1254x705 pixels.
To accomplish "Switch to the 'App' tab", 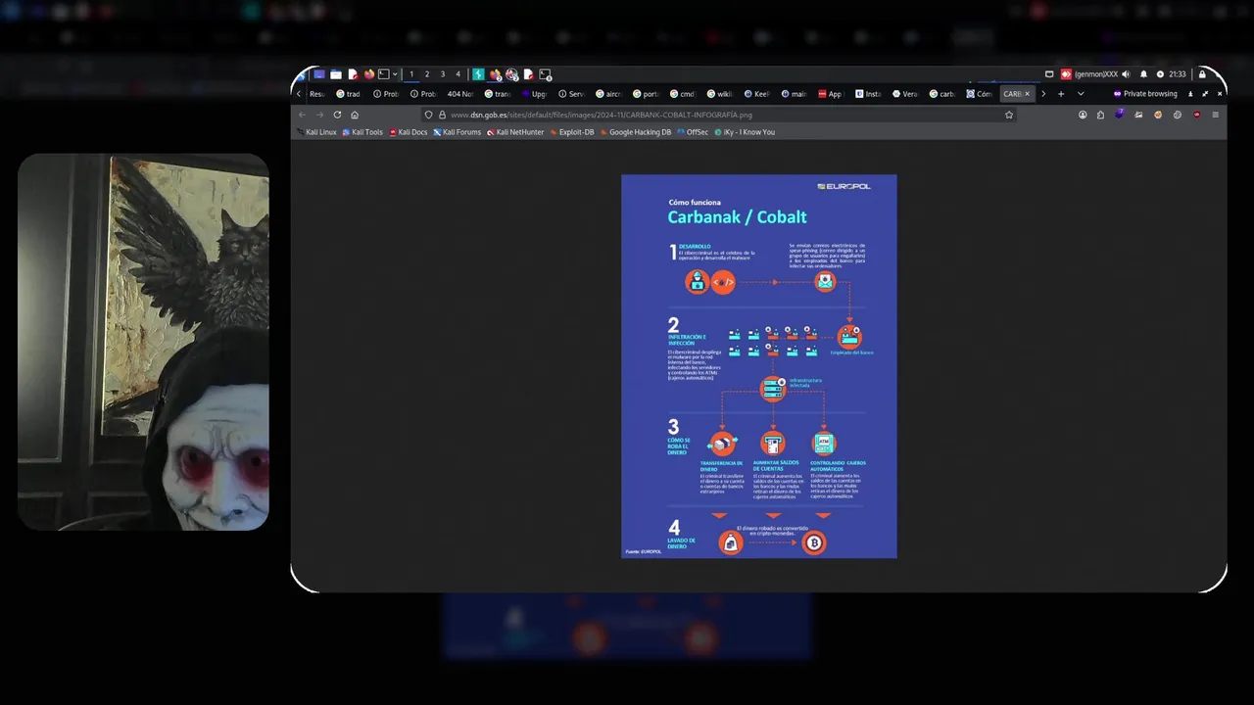I will [x=831, y=94].
